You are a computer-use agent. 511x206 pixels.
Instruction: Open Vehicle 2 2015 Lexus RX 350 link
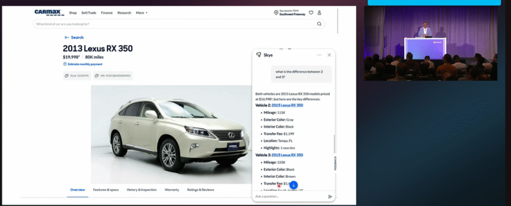click(x=287, y=105)
